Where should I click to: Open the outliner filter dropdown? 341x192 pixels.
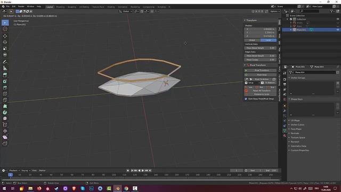tap(332, 11)
